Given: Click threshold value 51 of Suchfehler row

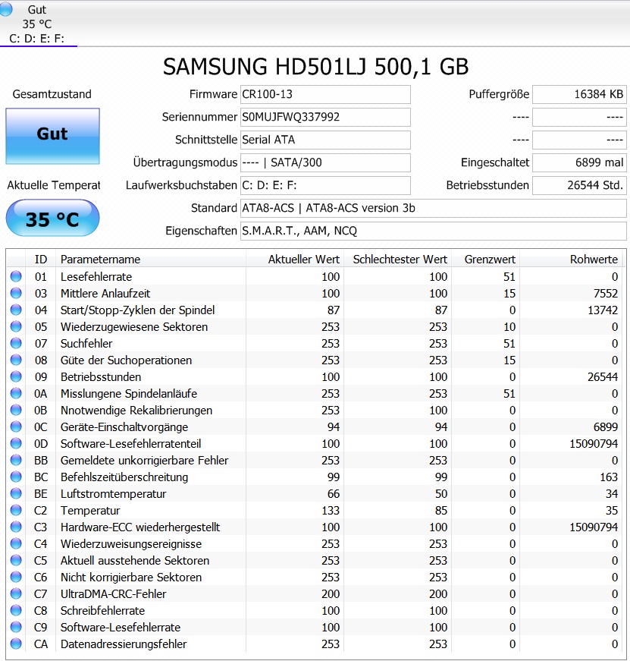Looking at the screenshot, I should tap(509, 344).
